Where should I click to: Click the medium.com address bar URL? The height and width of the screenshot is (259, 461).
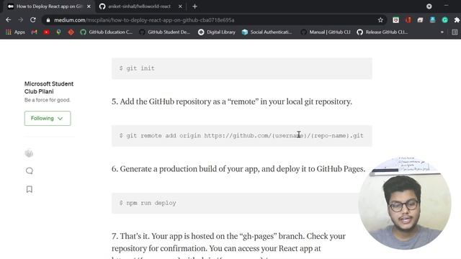coord(144,20)
